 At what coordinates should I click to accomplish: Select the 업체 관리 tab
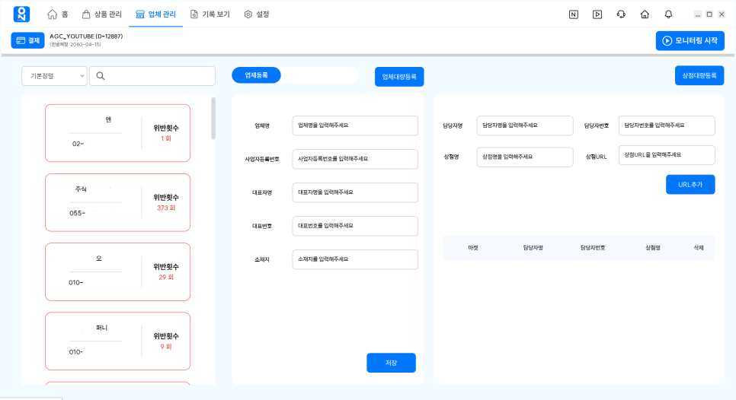pyautogui.click(x=155, y=14)
